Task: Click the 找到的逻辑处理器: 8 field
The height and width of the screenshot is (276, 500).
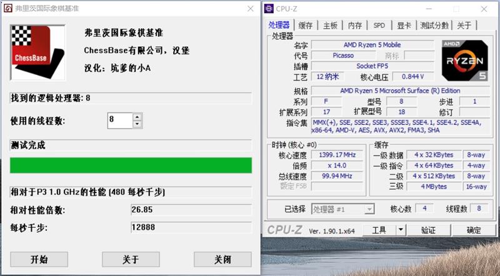Action: click(x=131, y=98)
